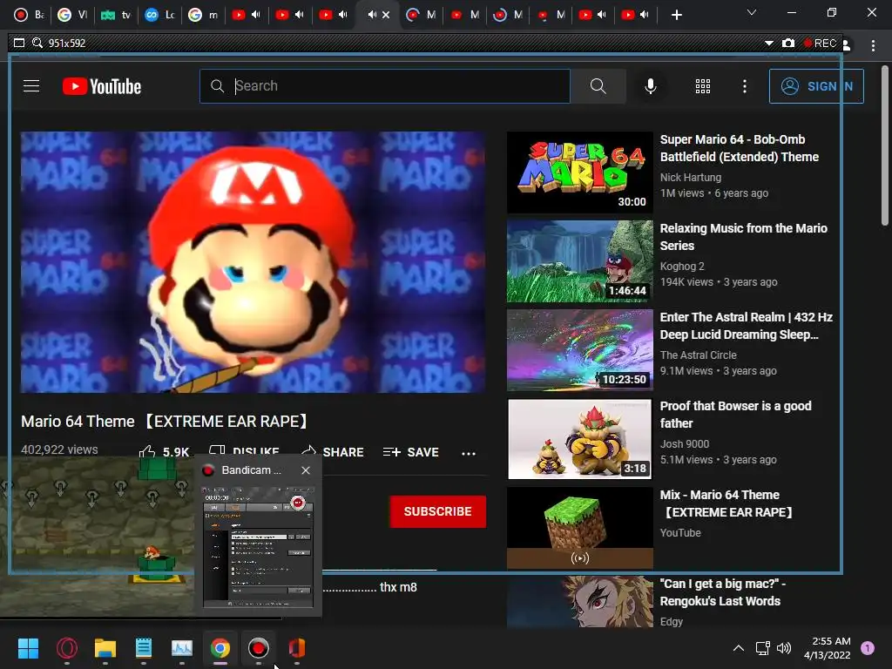Viewport: 892px width, 669px height.
Task: Click the Mario head video player
Action: tap(253, 262)
